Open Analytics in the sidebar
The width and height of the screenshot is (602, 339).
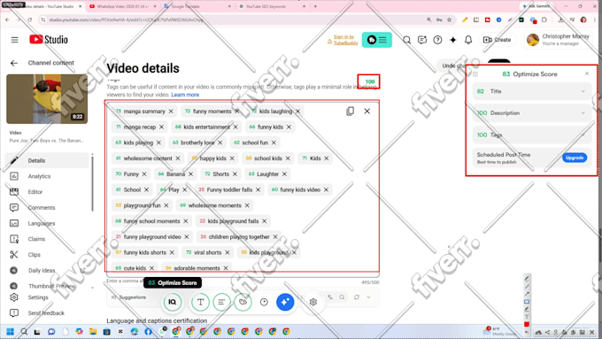(x=48, y=176)
